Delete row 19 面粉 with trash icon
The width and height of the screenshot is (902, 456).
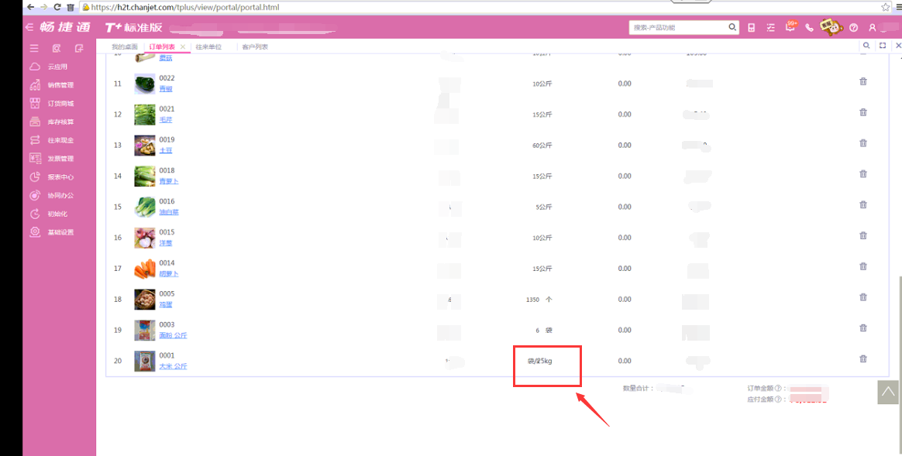863,327
